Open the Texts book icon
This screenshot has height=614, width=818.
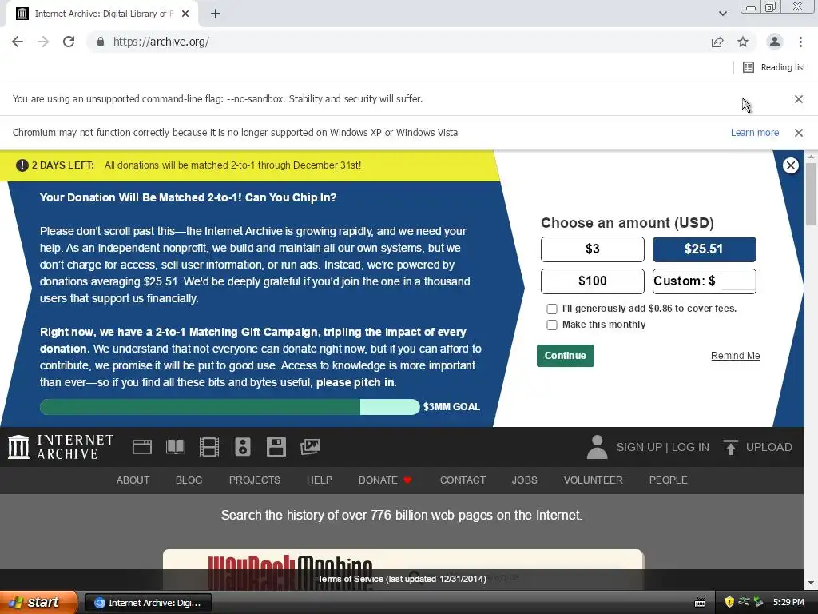coord(175,447)
